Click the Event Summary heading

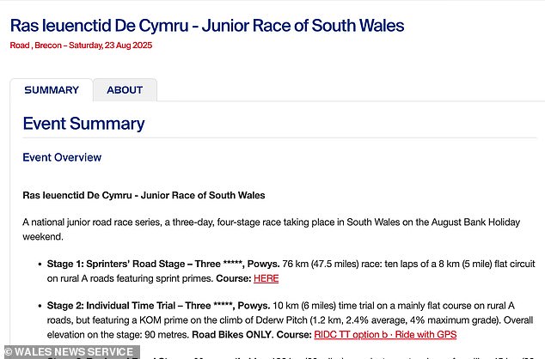83,124
